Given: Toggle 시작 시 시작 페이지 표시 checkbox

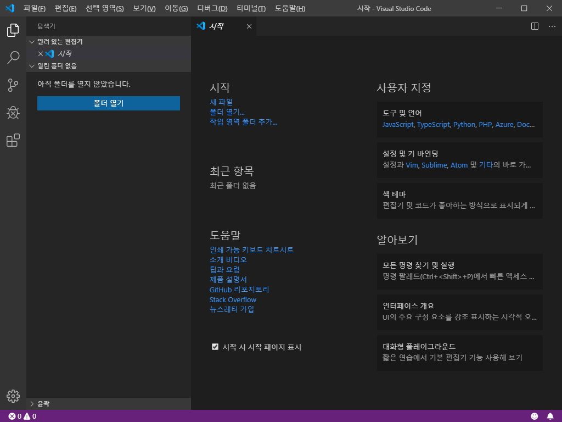Looking at the screenshot, I should pyautogui.click(x=215, y=347).
